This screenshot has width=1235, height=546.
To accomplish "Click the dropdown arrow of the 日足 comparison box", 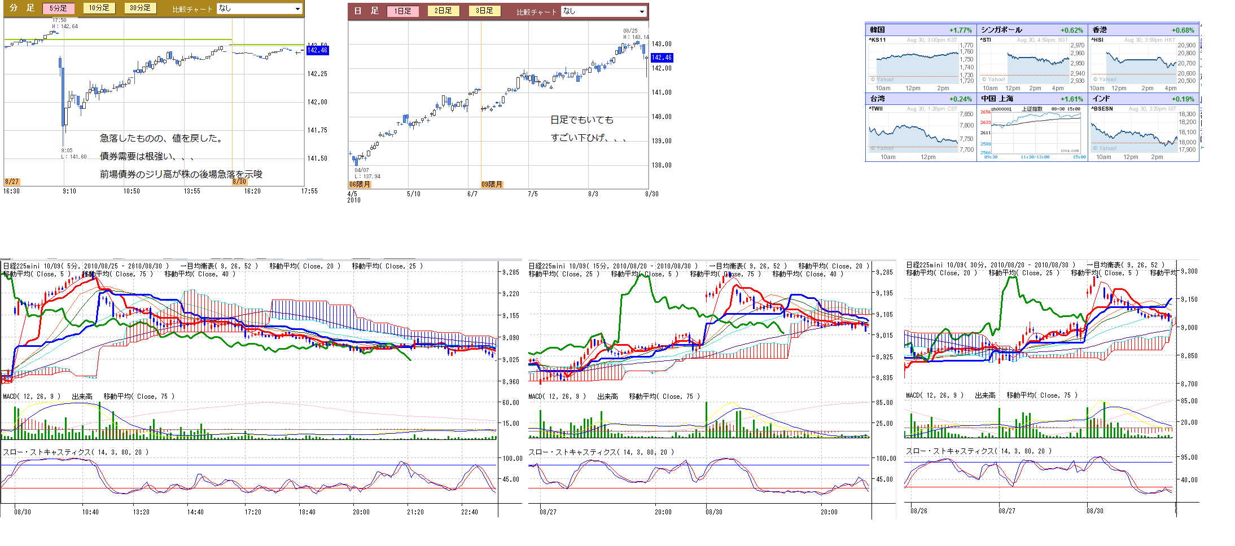I will pyautogui.click(x=642, y=11).
